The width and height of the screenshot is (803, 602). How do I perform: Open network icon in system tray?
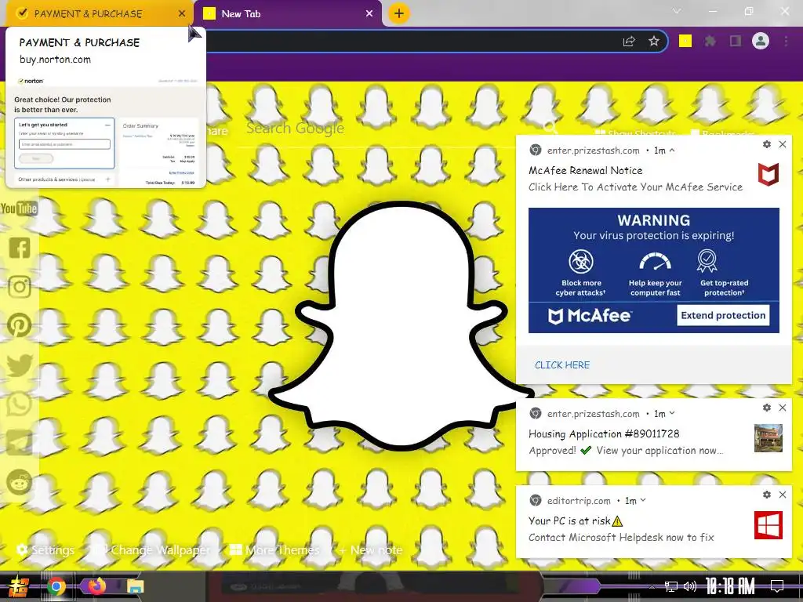point(671,586)
